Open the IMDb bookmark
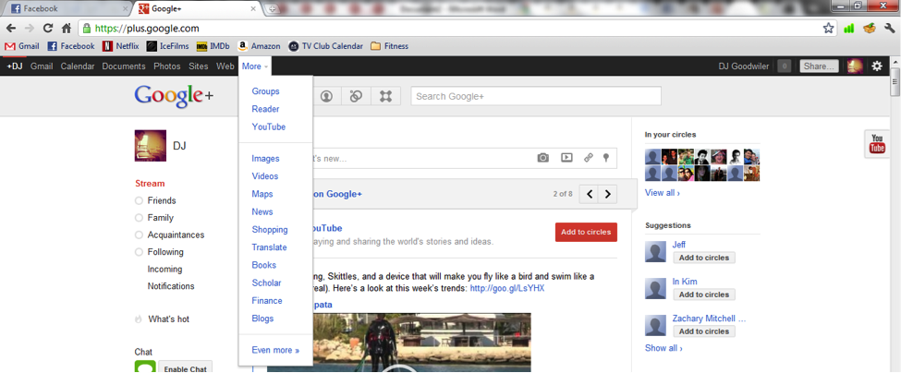Image resolution: width=901 pixels, height=373 pixels. pyautogui.click(x=213, y=46)
